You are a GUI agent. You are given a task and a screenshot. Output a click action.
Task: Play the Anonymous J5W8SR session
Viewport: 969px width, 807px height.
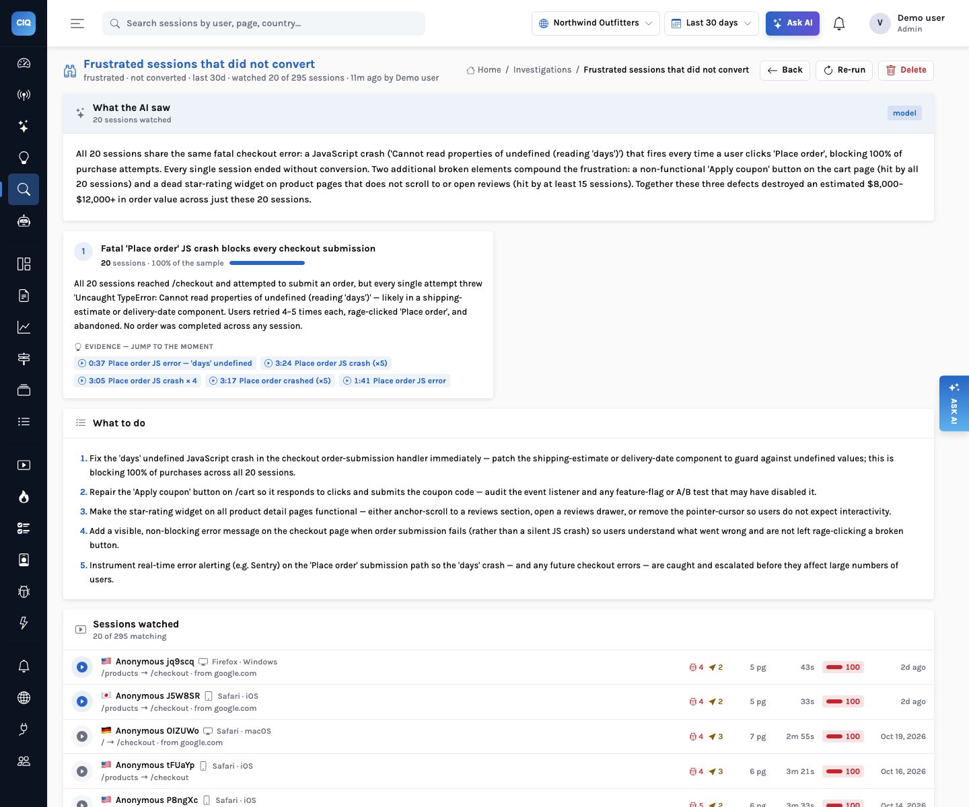click(x=82, y=701)
